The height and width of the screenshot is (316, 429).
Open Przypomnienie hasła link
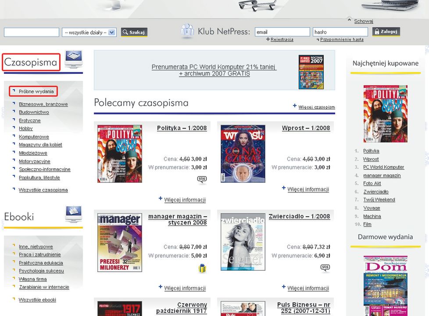[x=342, y=40]
